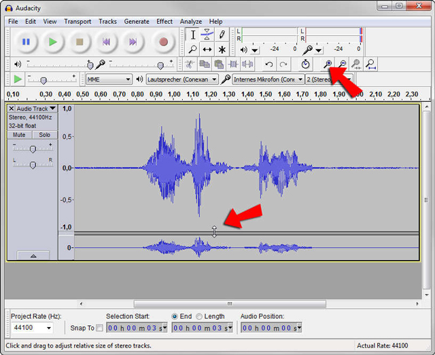
Task: Open the MME audio host dropdown
Action: [109, 79]
